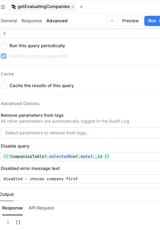Switch to the General tab

point(9,21)
